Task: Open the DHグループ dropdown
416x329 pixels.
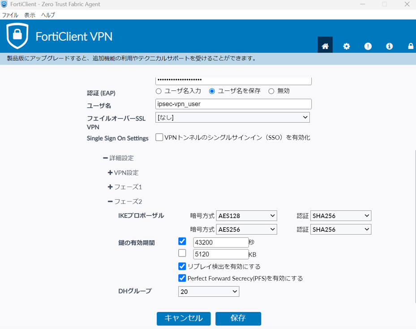Action: point(209,291)
